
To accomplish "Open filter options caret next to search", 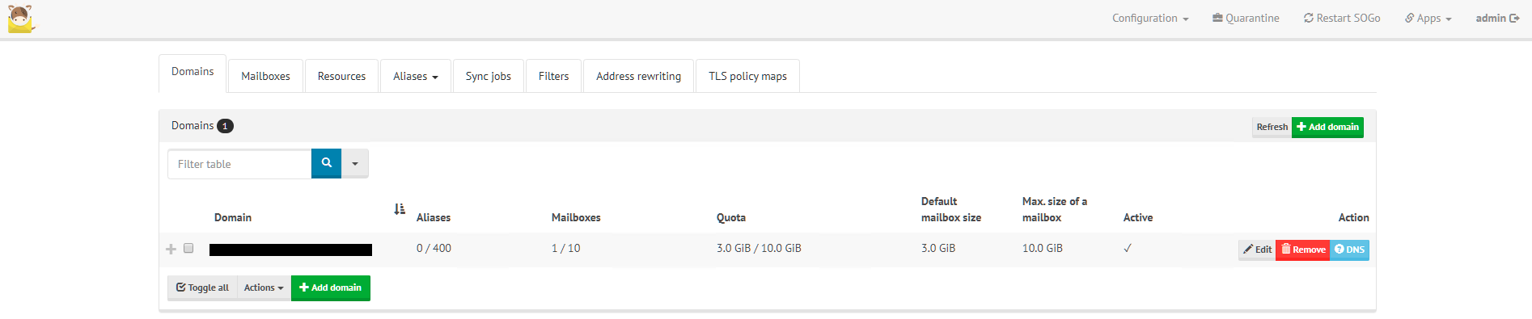I will (355, 163).
